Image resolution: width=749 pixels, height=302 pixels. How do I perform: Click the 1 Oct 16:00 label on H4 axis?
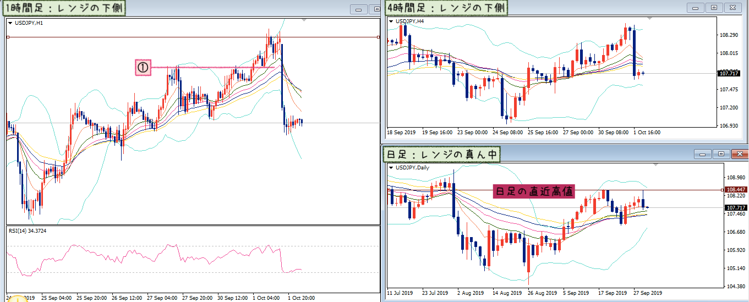pyautogui.click(x=647, y=132)
